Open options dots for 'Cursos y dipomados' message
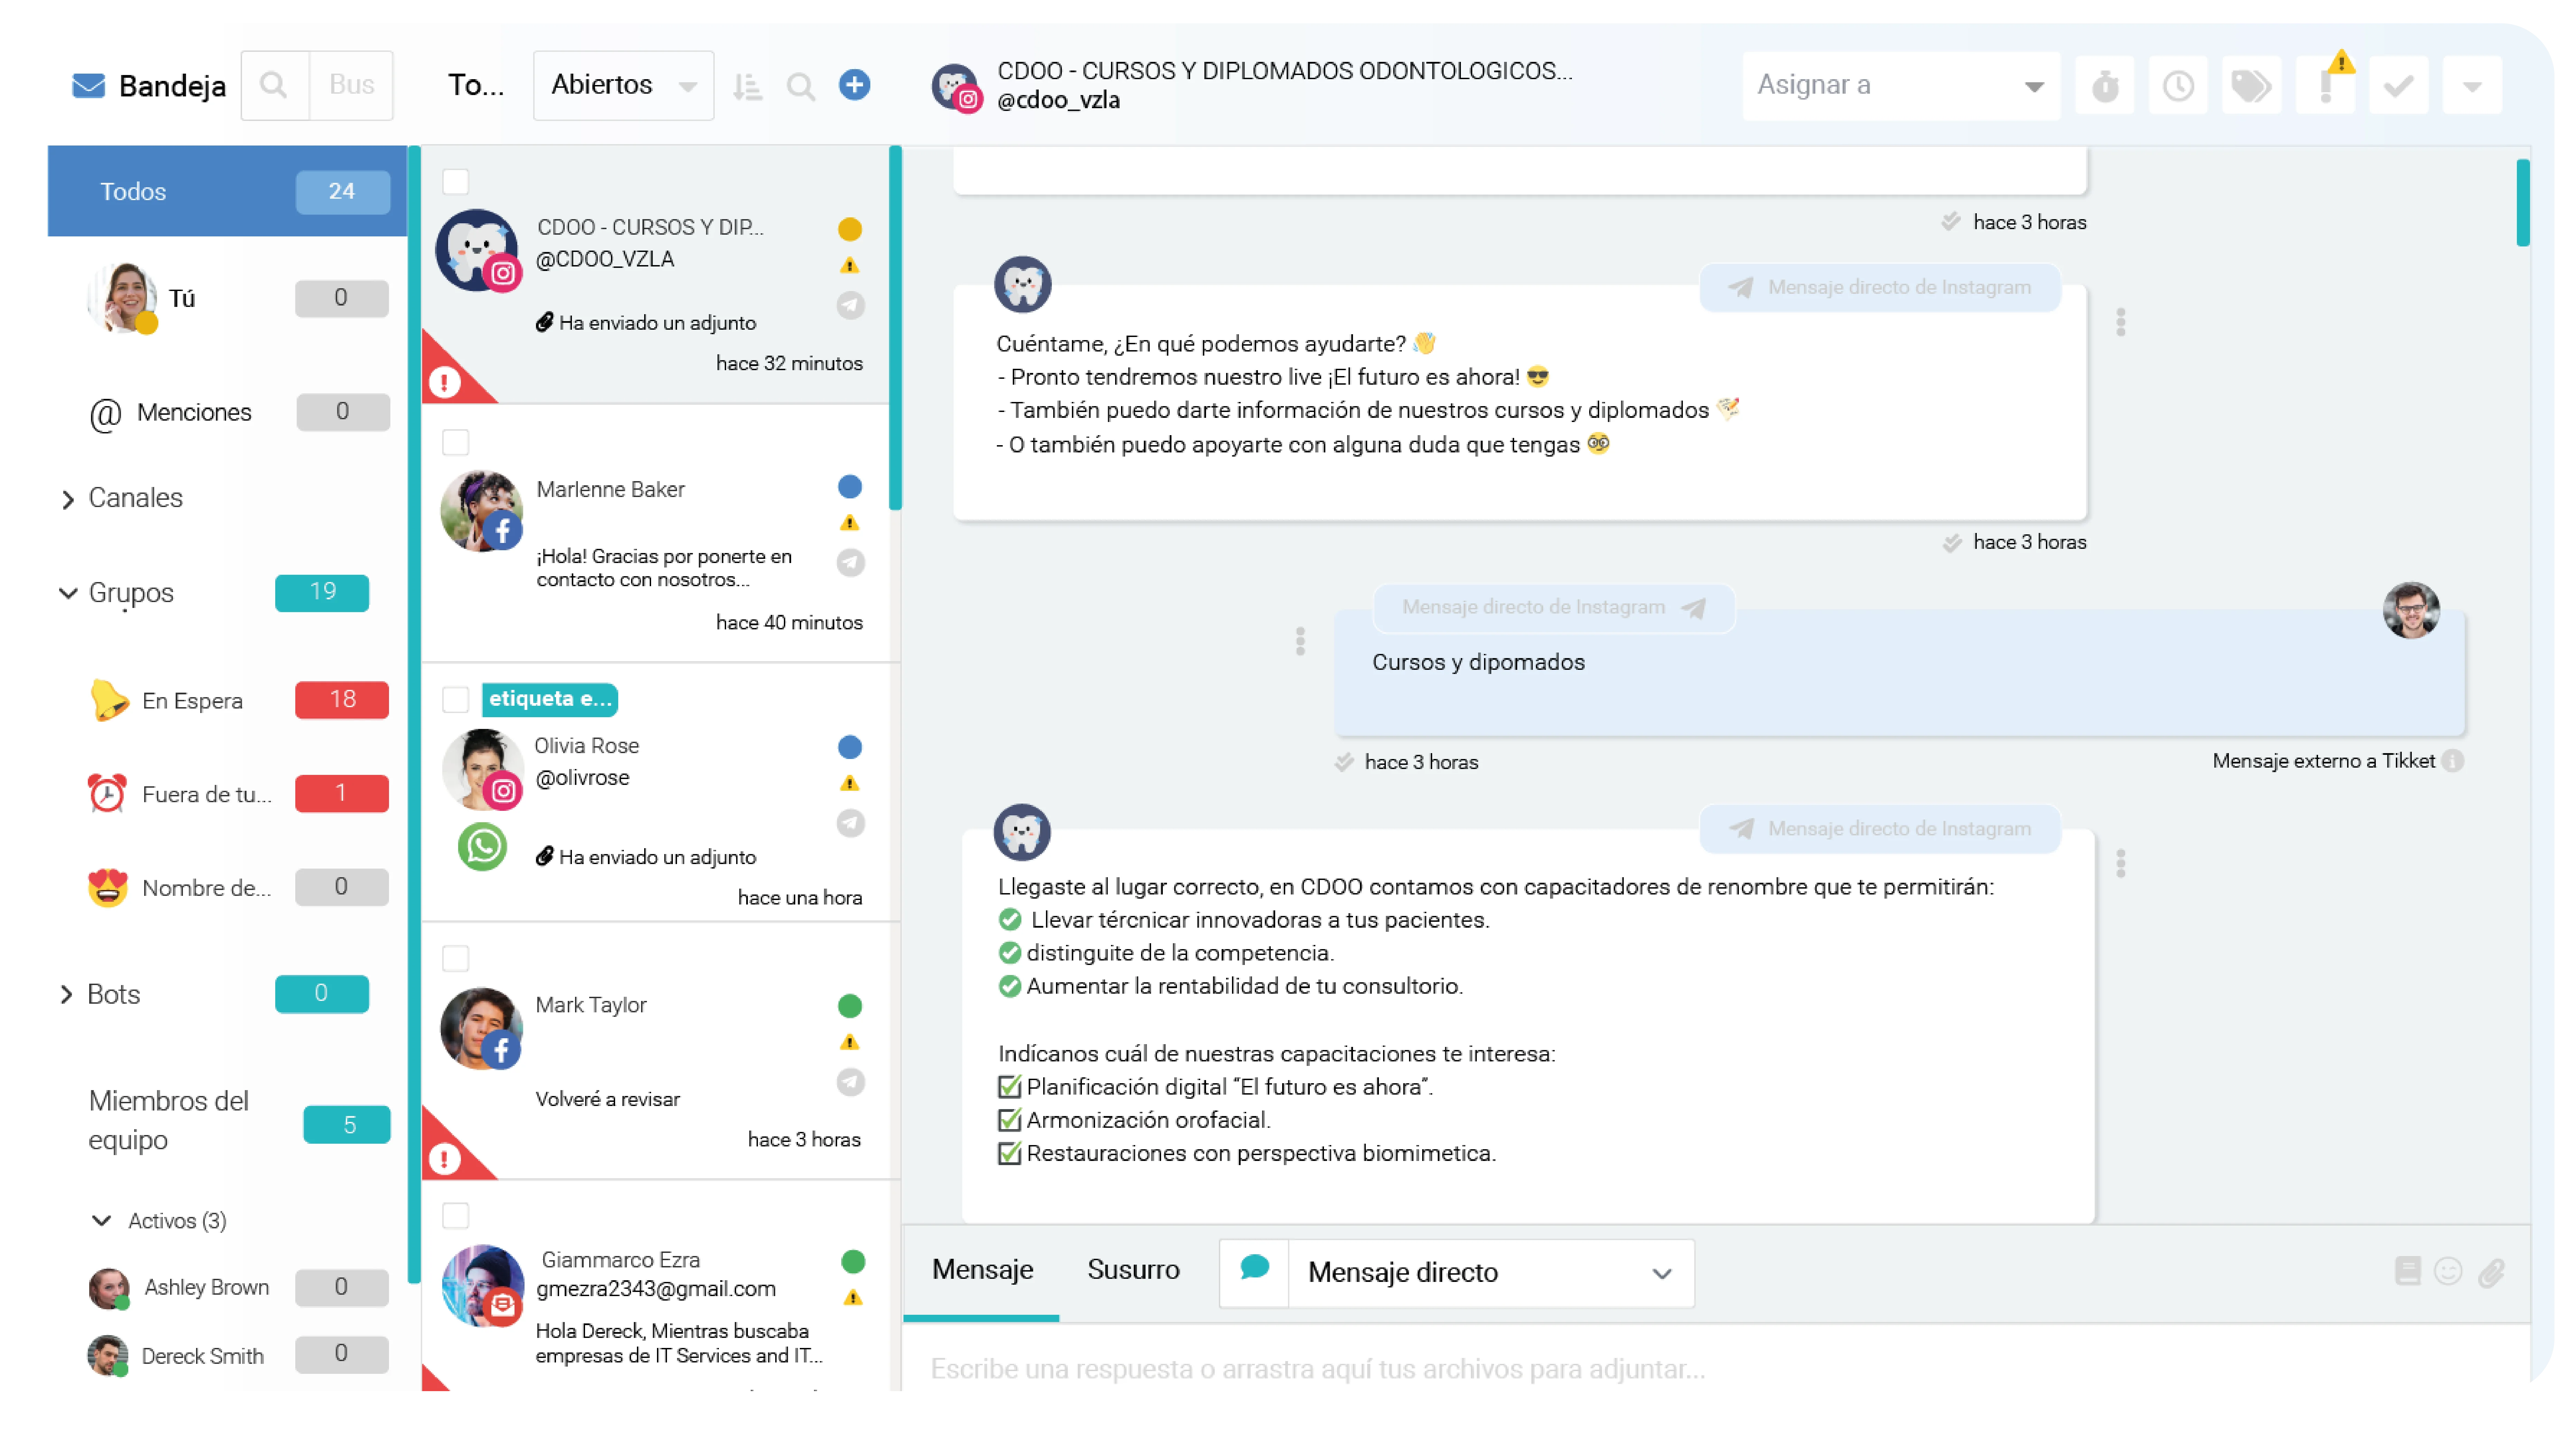This screenshot has height=1434, width=2576. pyautogui.click(x=1300, y=641)
